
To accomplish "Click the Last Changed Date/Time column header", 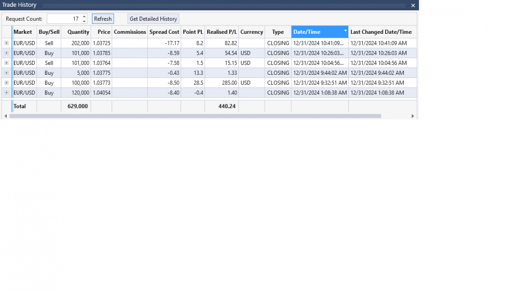I will pyautogui.click(x=381, y=32).
